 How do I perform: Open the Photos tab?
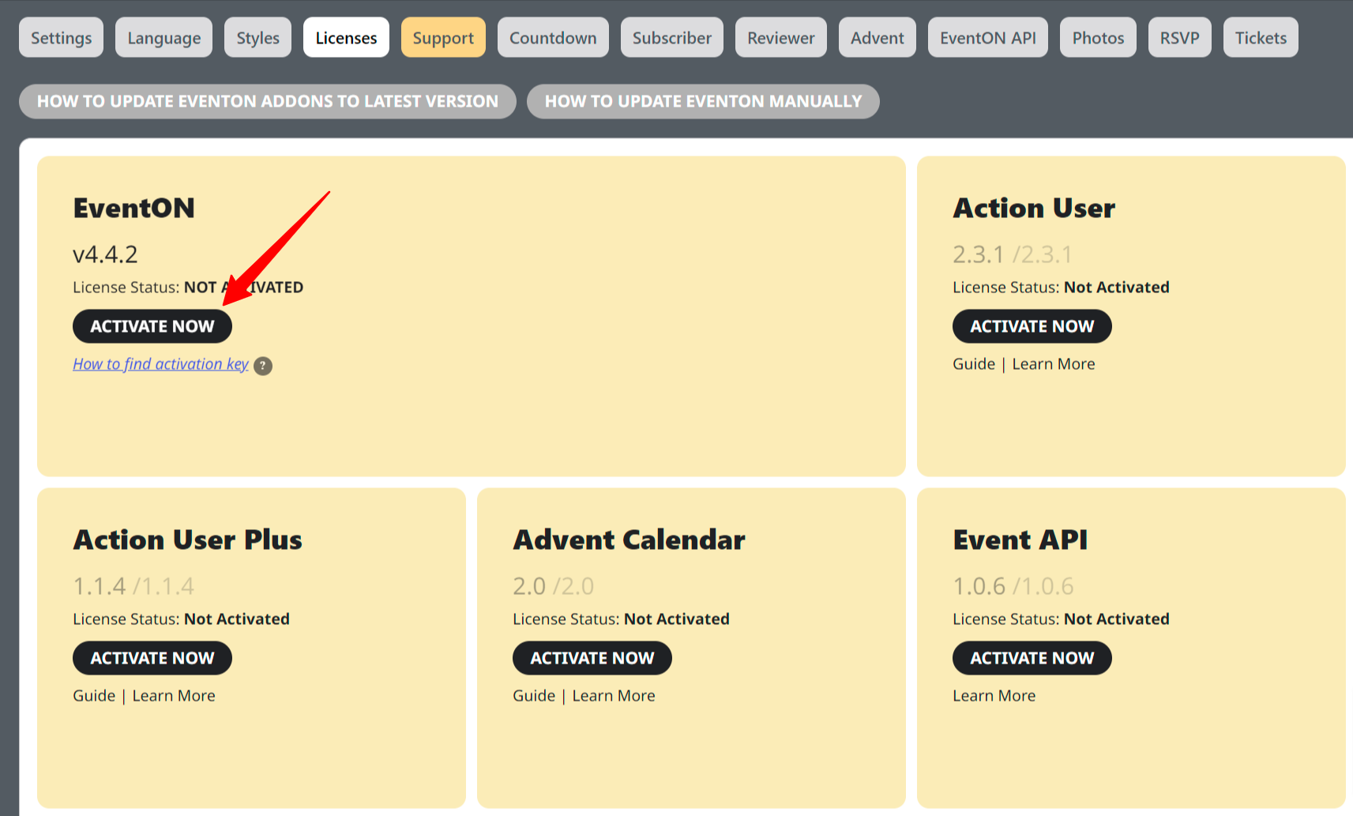point(1098,37)
